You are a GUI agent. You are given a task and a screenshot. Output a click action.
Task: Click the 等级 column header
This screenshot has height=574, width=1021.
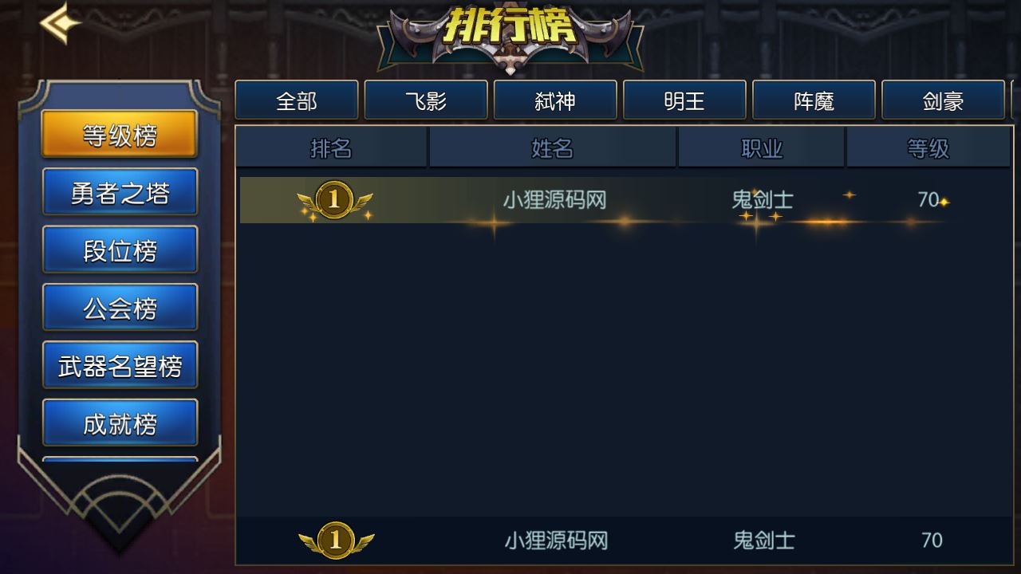click(x=928, y=147)
